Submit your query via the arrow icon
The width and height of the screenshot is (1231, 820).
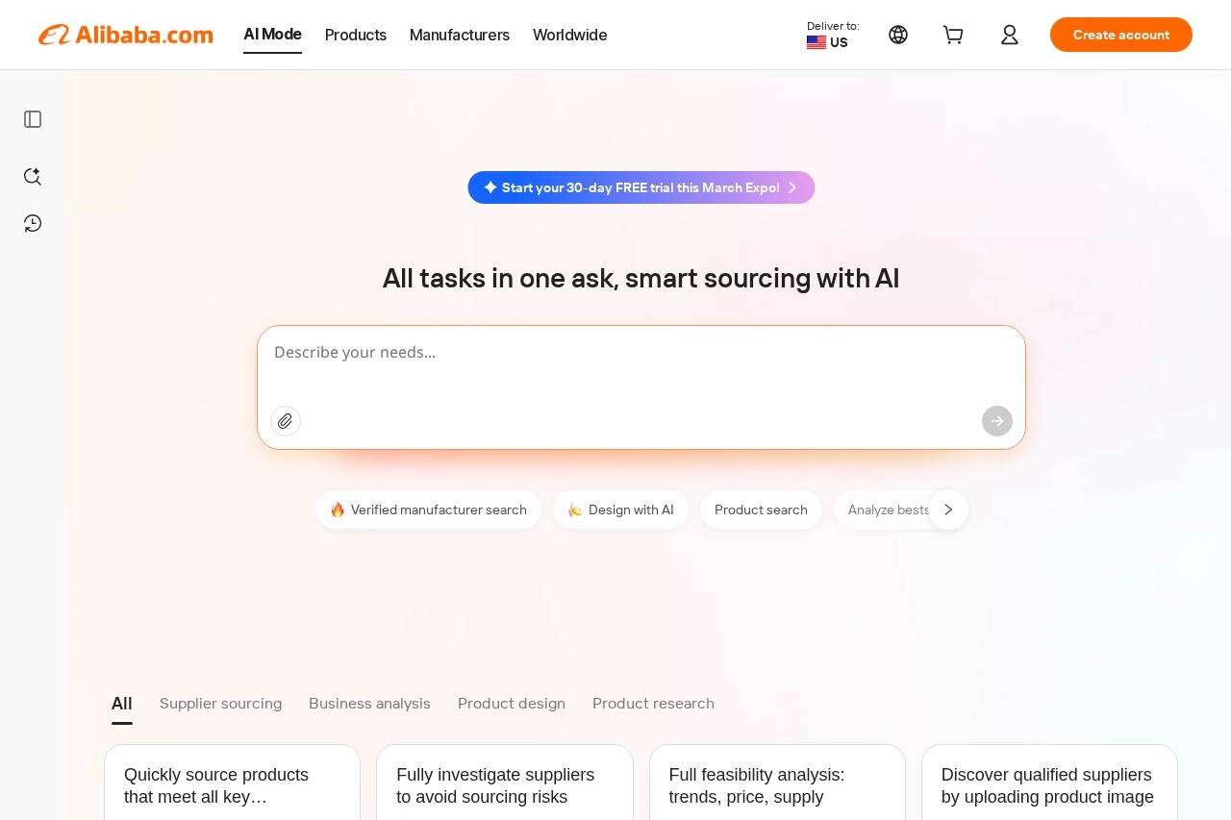click(x=996, y=421)
